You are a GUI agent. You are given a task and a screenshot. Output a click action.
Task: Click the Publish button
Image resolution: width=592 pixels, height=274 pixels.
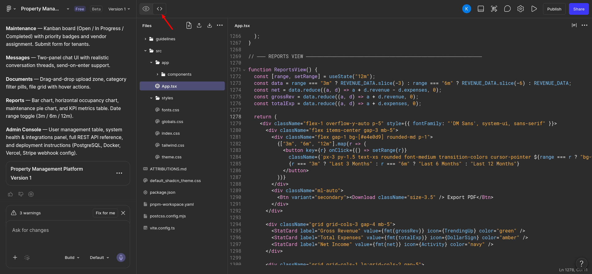554,9
